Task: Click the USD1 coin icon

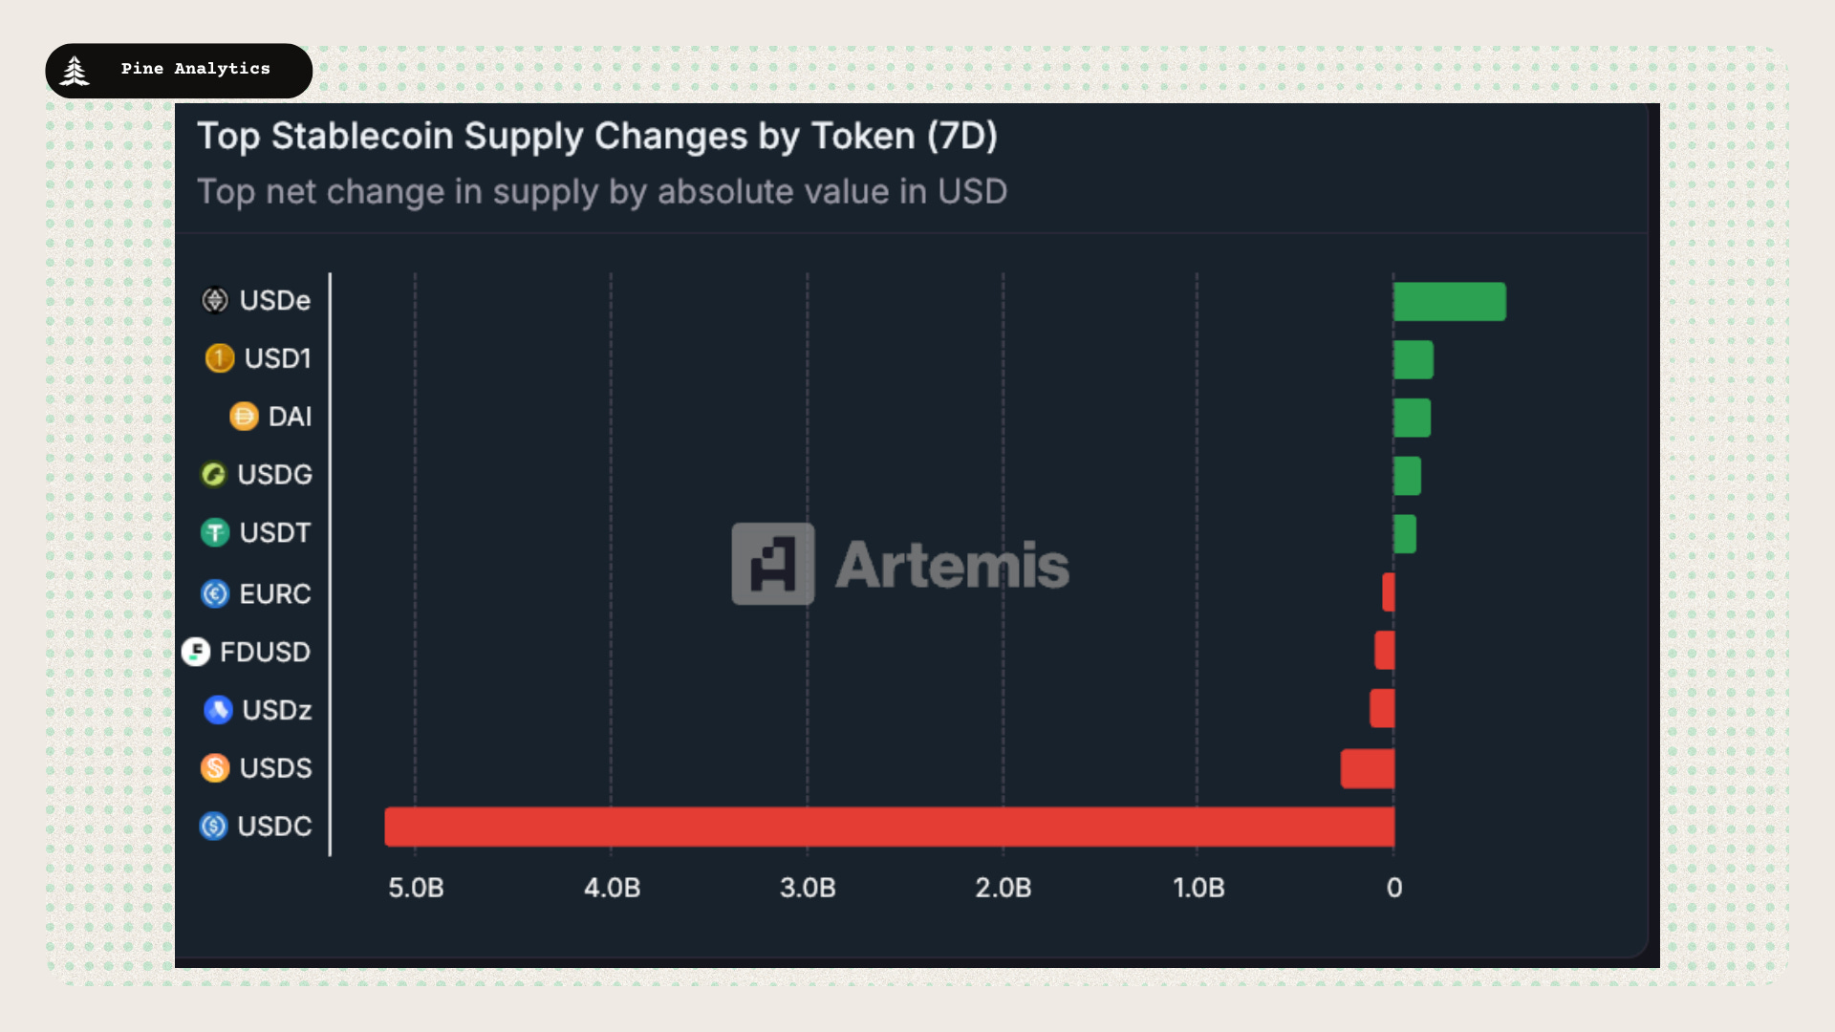Action: tap(220, 358)
